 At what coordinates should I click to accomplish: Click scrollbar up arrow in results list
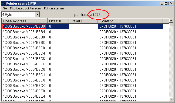click(x=171, y=20)
